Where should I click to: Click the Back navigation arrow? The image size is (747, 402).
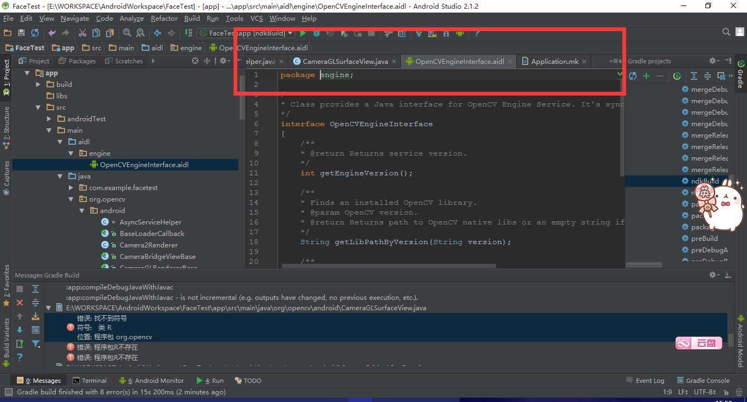157,33
